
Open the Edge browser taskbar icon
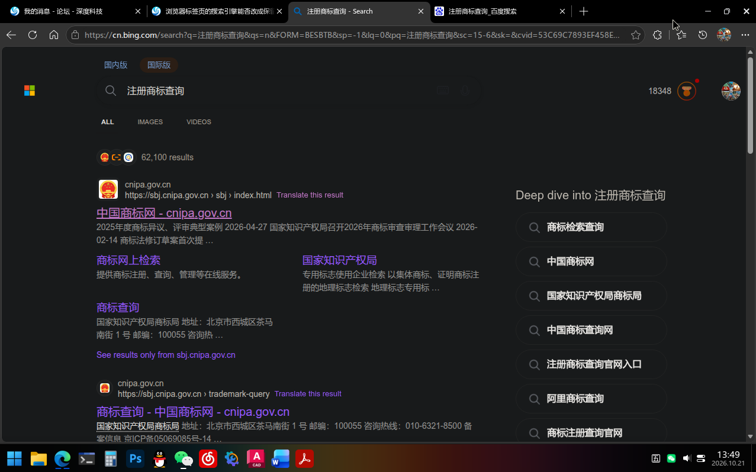63,458
